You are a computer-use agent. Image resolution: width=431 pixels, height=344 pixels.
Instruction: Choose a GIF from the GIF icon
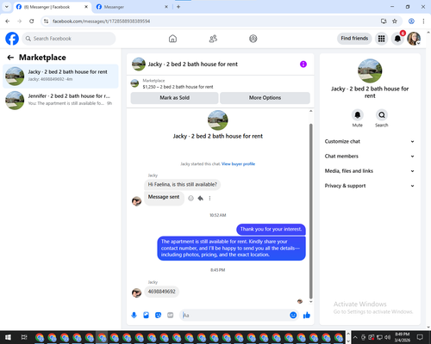pos(171,316)
